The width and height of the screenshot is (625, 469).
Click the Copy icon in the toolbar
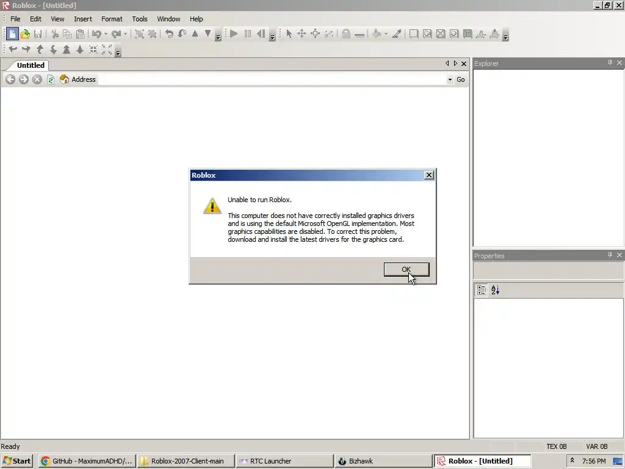[x=67, y=34]
